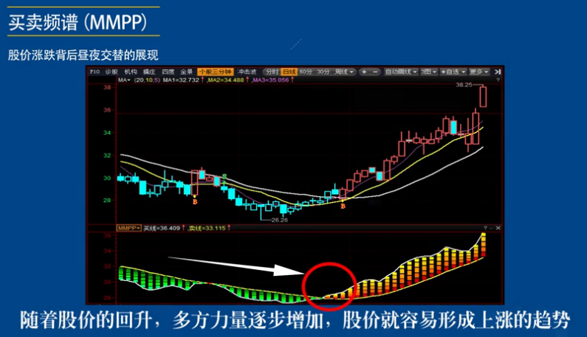Click the MMPP panel help question mark
This screenshot has height=337, width=587.
pyautogui.click(x=485, y=228)
